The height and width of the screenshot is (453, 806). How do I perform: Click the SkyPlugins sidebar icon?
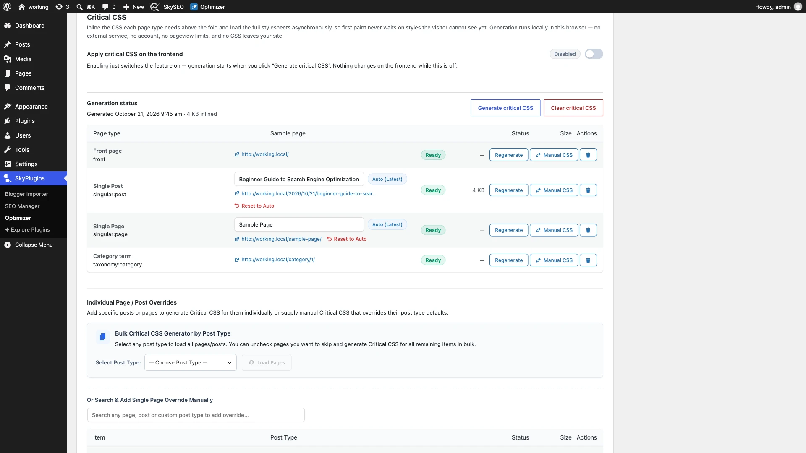(x=8, y=178)
